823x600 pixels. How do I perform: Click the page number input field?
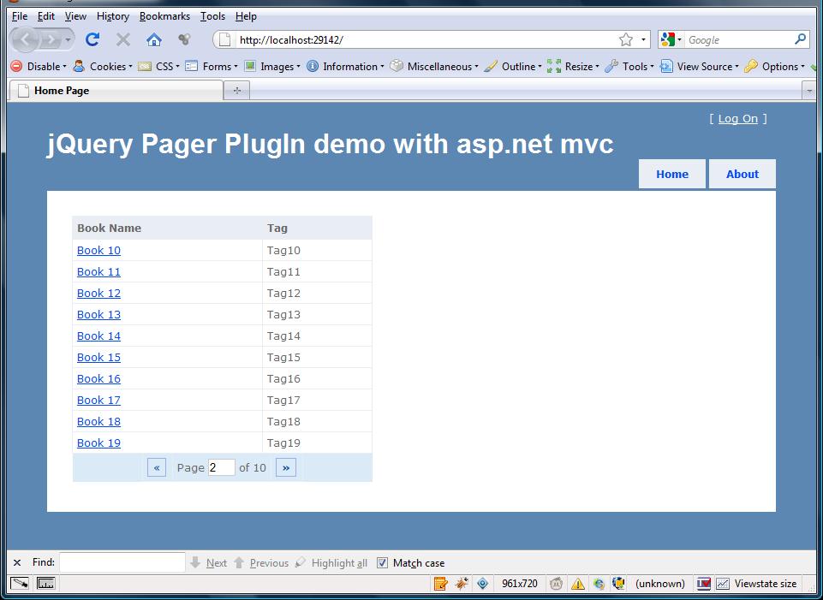[x=222, y=467]
